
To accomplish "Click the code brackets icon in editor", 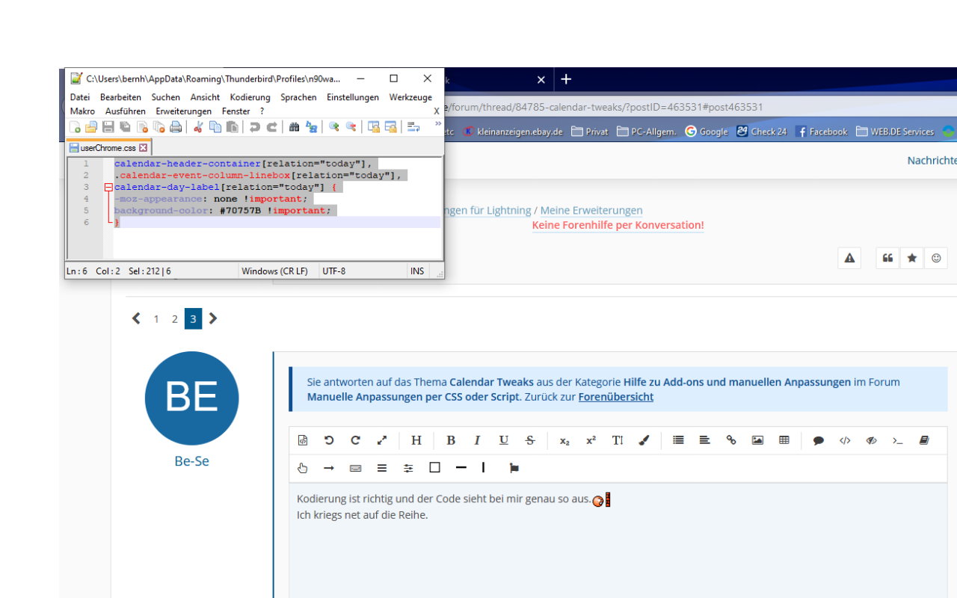I will click(845, 440).
